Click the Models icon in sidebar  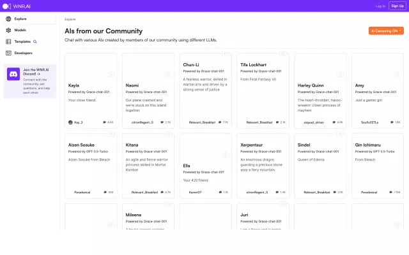8,30
